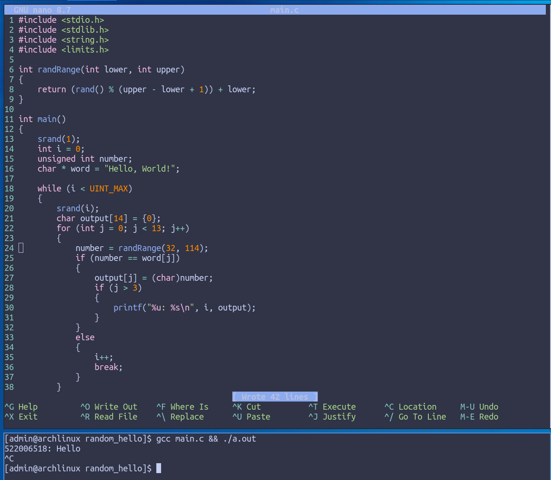Click the ^O Write Out shortcut

pyautogui.click(x=109, y=407)
